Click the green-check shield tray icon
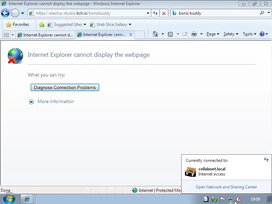Screen dimensions: 272x204 [x=214, y=199]
